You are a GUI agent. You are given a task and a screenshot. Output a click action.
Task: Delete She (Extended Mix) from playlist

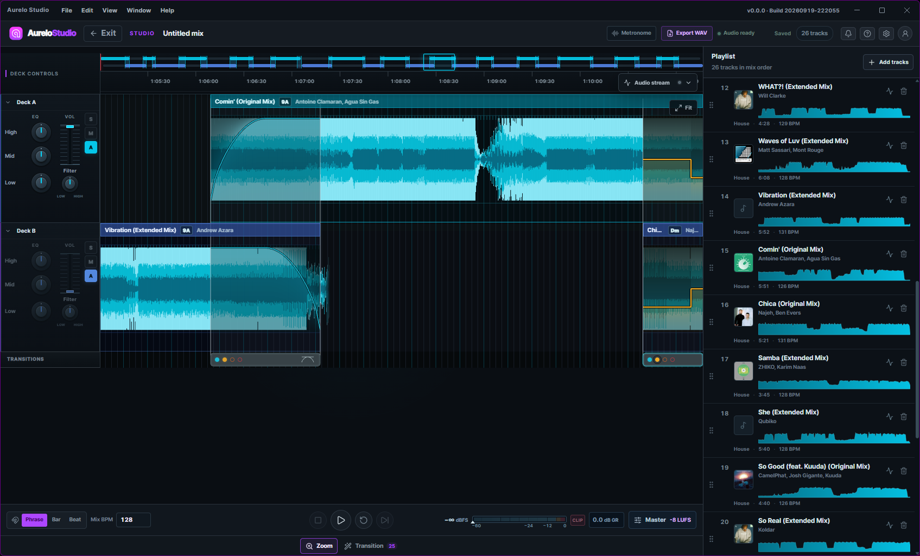point(904,417)
